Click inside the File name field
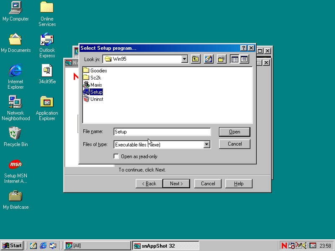The width and height of the screenshot is (335, 251). [162, 132]
